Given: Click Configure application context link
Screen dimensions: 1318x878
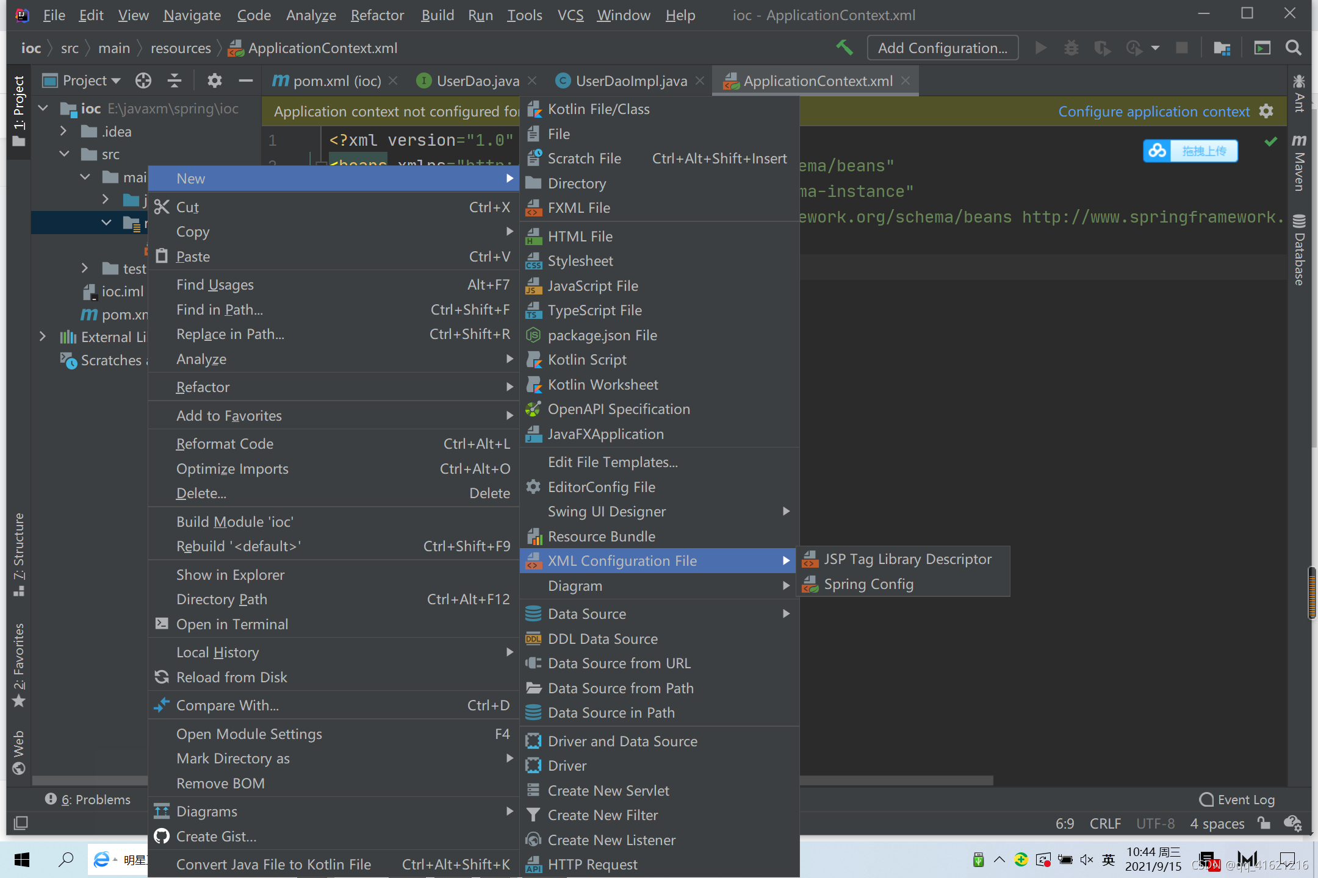Looking at the screenshot, I should click(x=1153, y=112).
